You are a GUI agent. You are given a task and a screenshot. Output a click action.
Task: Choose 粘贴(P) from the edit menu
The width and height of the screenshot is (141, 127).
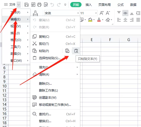tap(46, 51)
